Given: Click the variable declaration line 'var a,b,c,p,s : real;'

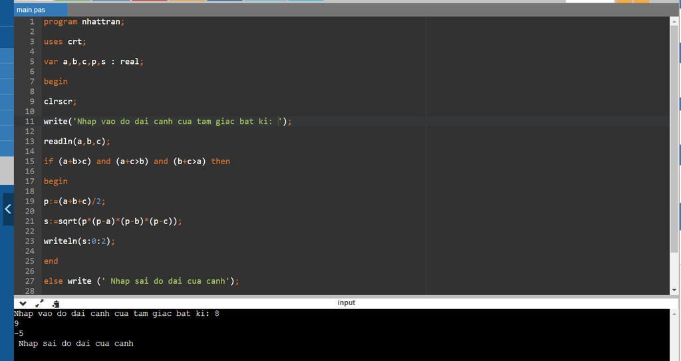Looking at the screenshot, I should pos(93,62).
